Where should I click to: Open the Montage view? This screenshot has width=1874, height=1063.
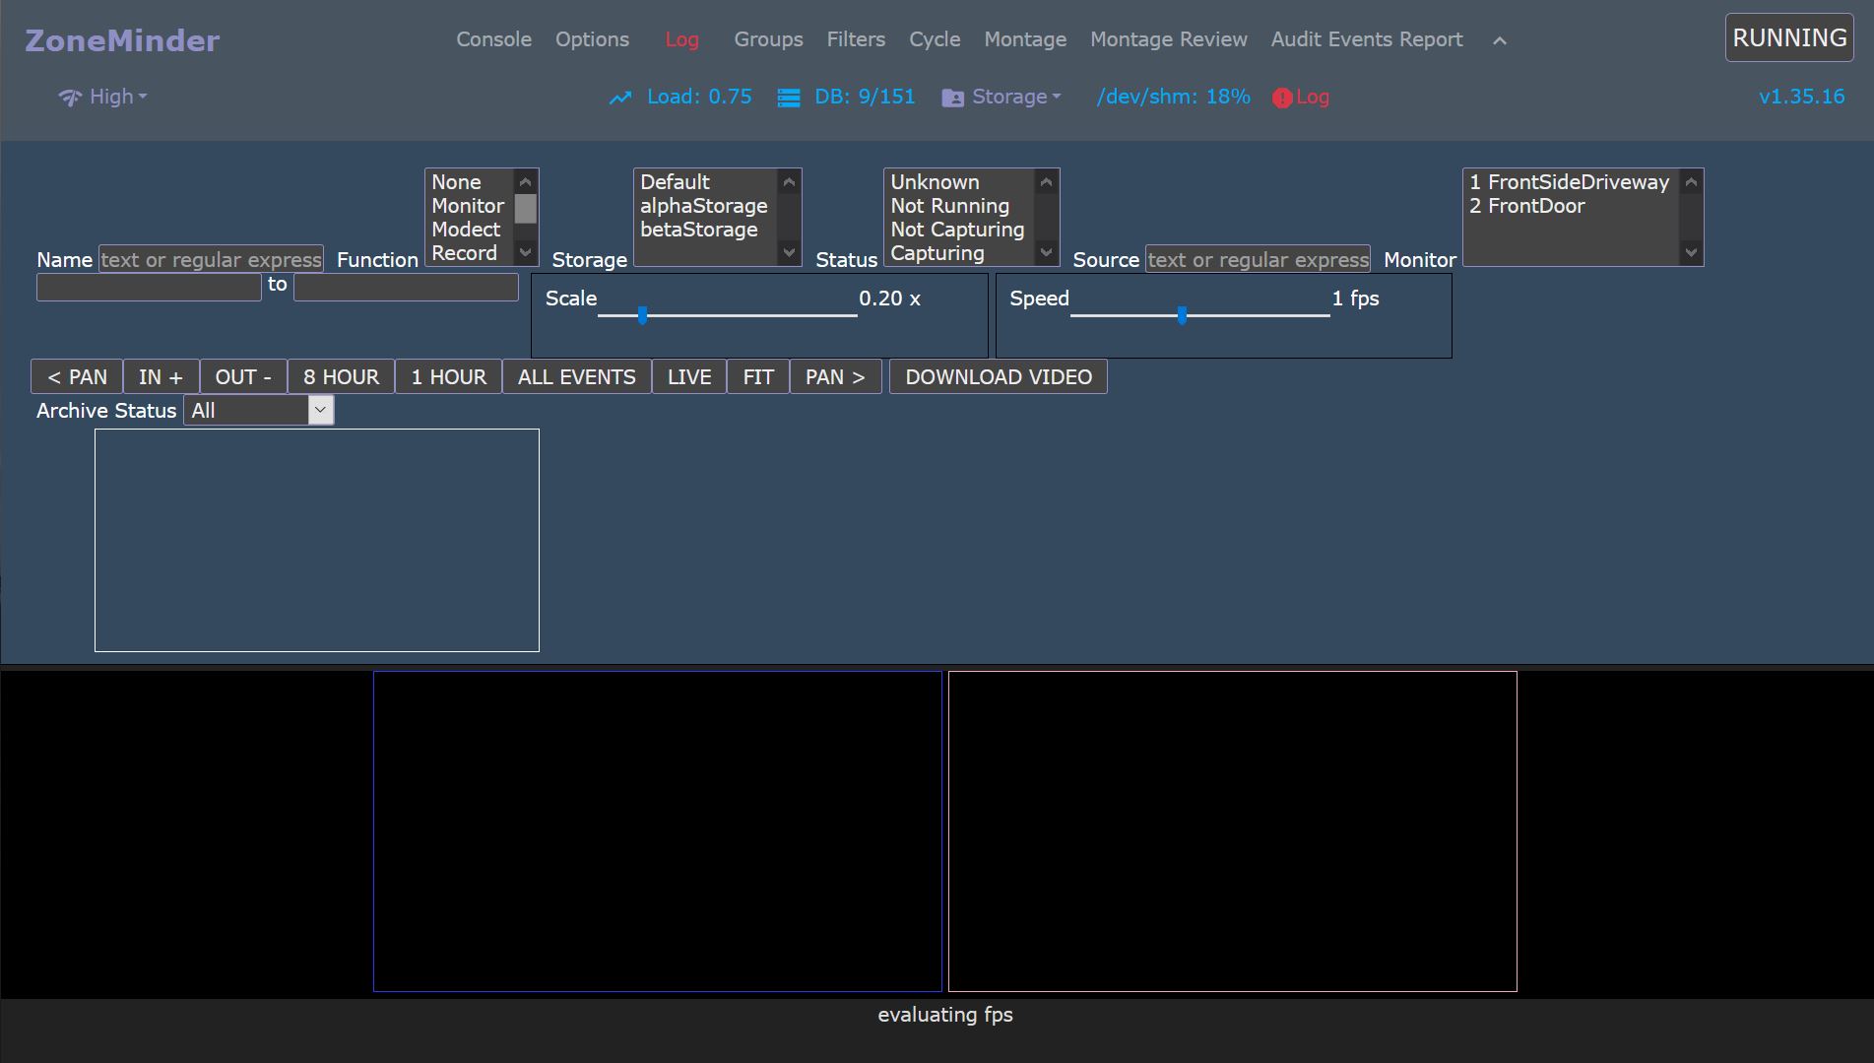click(1025, 39)
